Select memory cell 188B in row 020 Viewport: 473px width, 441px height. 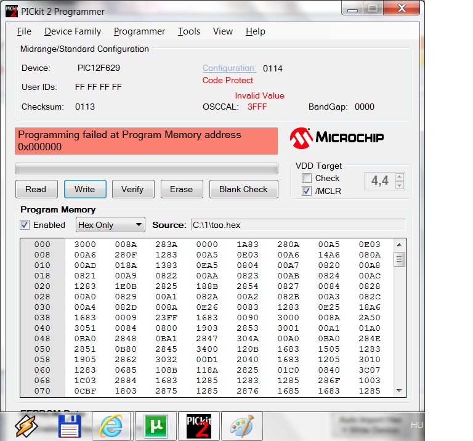pyautogui.click(x=207, y=286)
